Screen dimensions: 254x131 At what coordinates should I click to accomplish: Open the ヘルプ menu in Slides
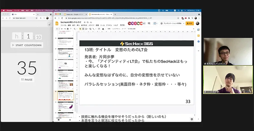coord(116,25)
